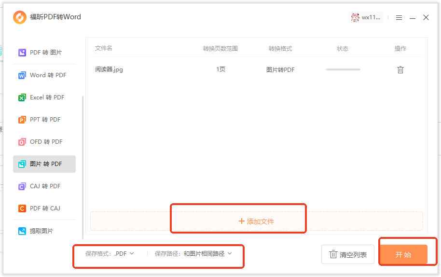
Task: Click the PDF 转 图片 sidebar icon
Action: [22, 52]
